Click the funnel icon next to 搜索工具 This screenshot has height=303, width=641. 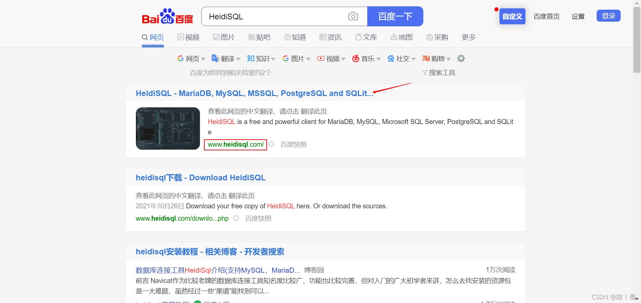coord(425,73)
